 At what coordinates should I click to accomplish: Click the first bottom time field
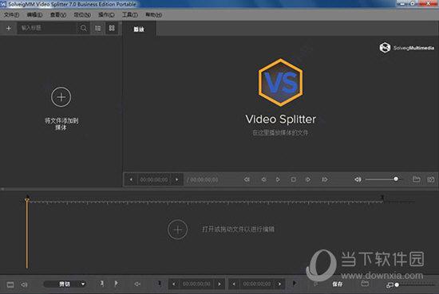click(x=196, y=284)
